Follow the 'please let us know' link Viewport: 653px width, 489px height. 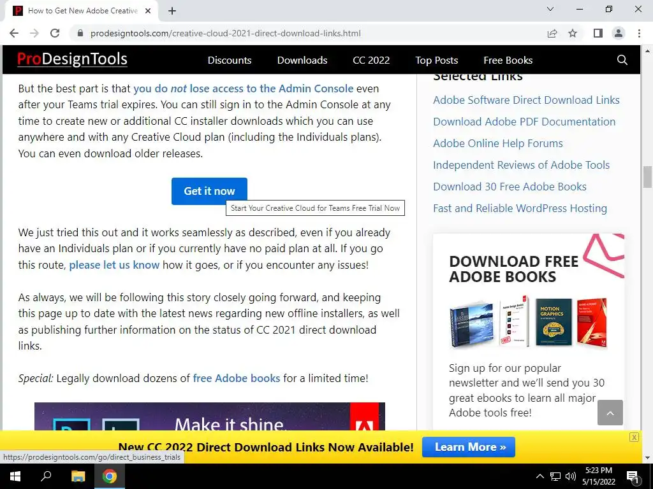(x=114, y=265)
